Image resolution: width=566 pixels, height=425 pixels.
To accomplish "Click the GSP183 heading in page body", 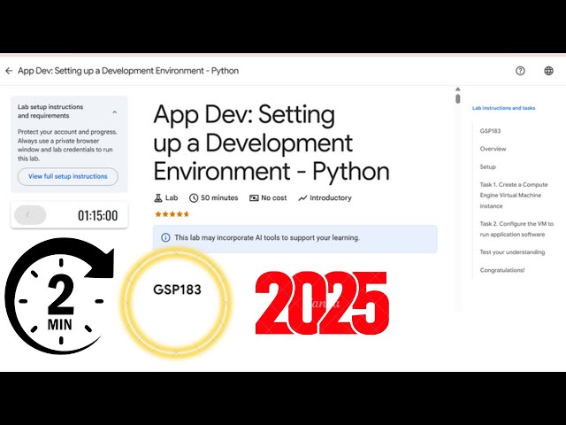I will point(177,290).
